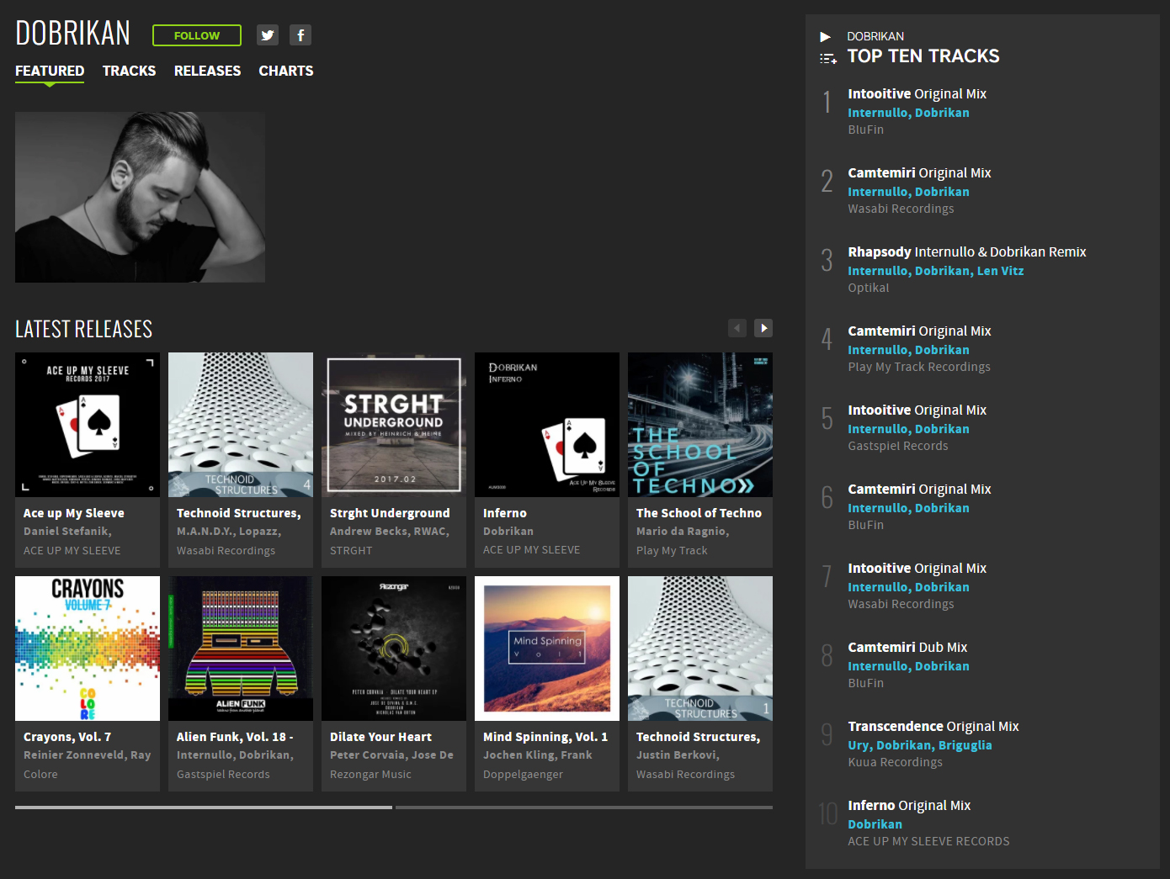Open the Mind Spinning, Vol. 1 title
1170x879 pixels.
pos(545,737)
